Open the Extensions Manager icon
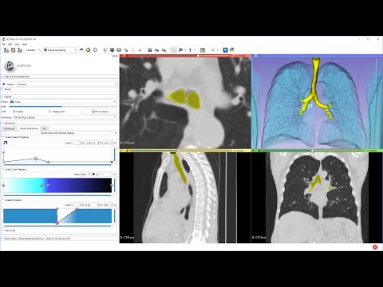 (225, 50)
